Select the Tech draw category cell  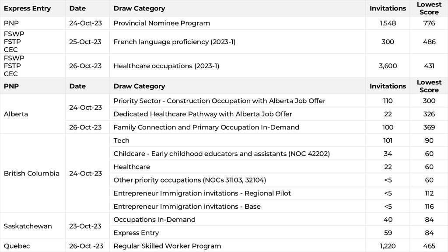121,140
